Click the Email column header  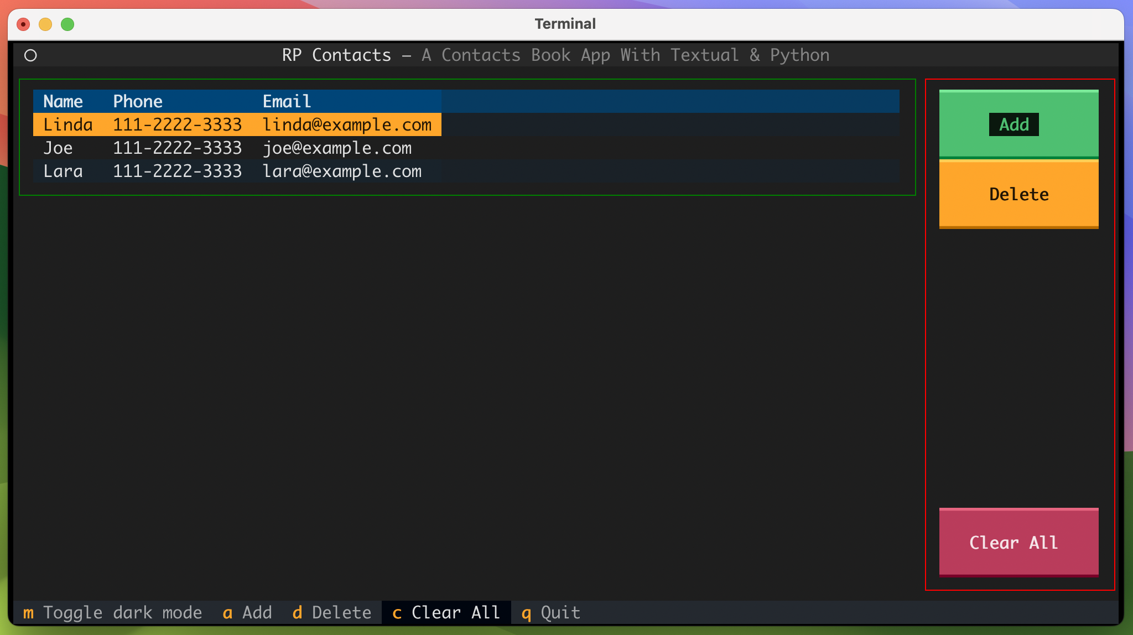click(287, 102)
